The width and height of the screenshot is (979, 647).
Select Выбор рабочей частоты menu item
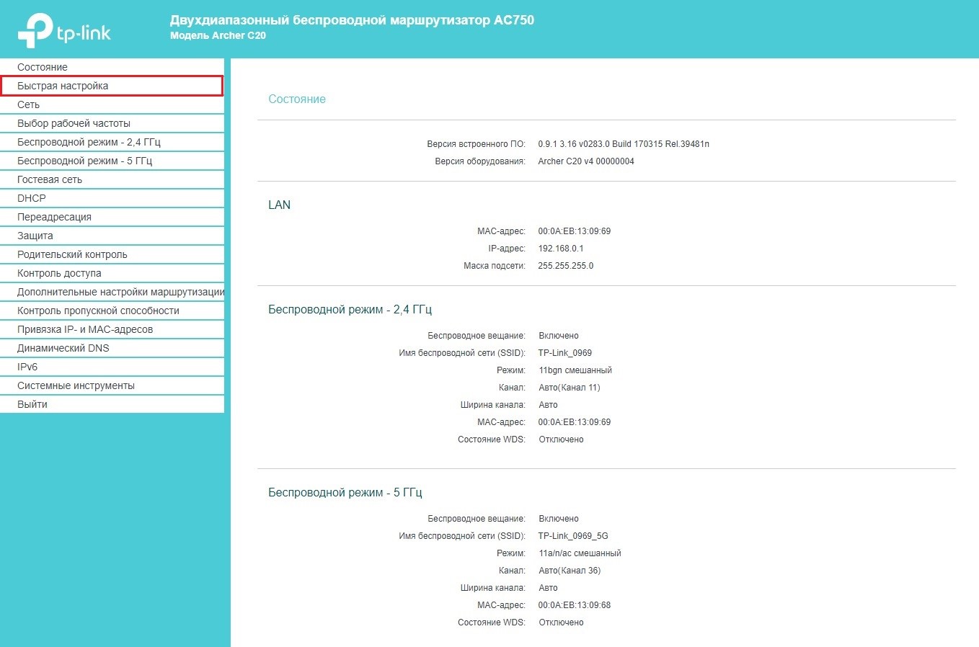click(74, 123)
